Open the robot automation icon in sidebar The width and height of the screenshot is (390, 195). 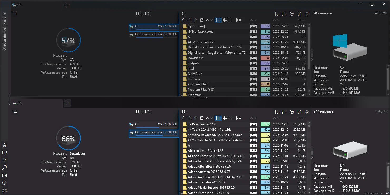(x=4, y=160)
